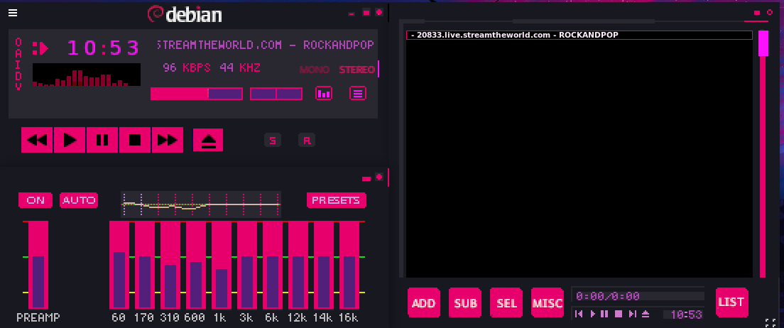
Task: Click the large Play button
Action: pos(70,140)
